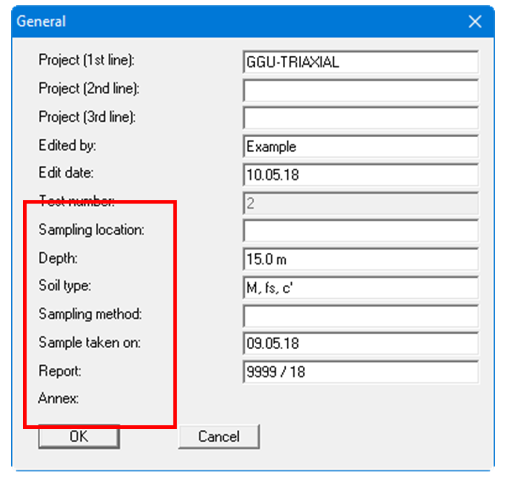This screenshot has height=485, width=509.
Task: Click the Soil type label
Action: click(x=65, y=286)
